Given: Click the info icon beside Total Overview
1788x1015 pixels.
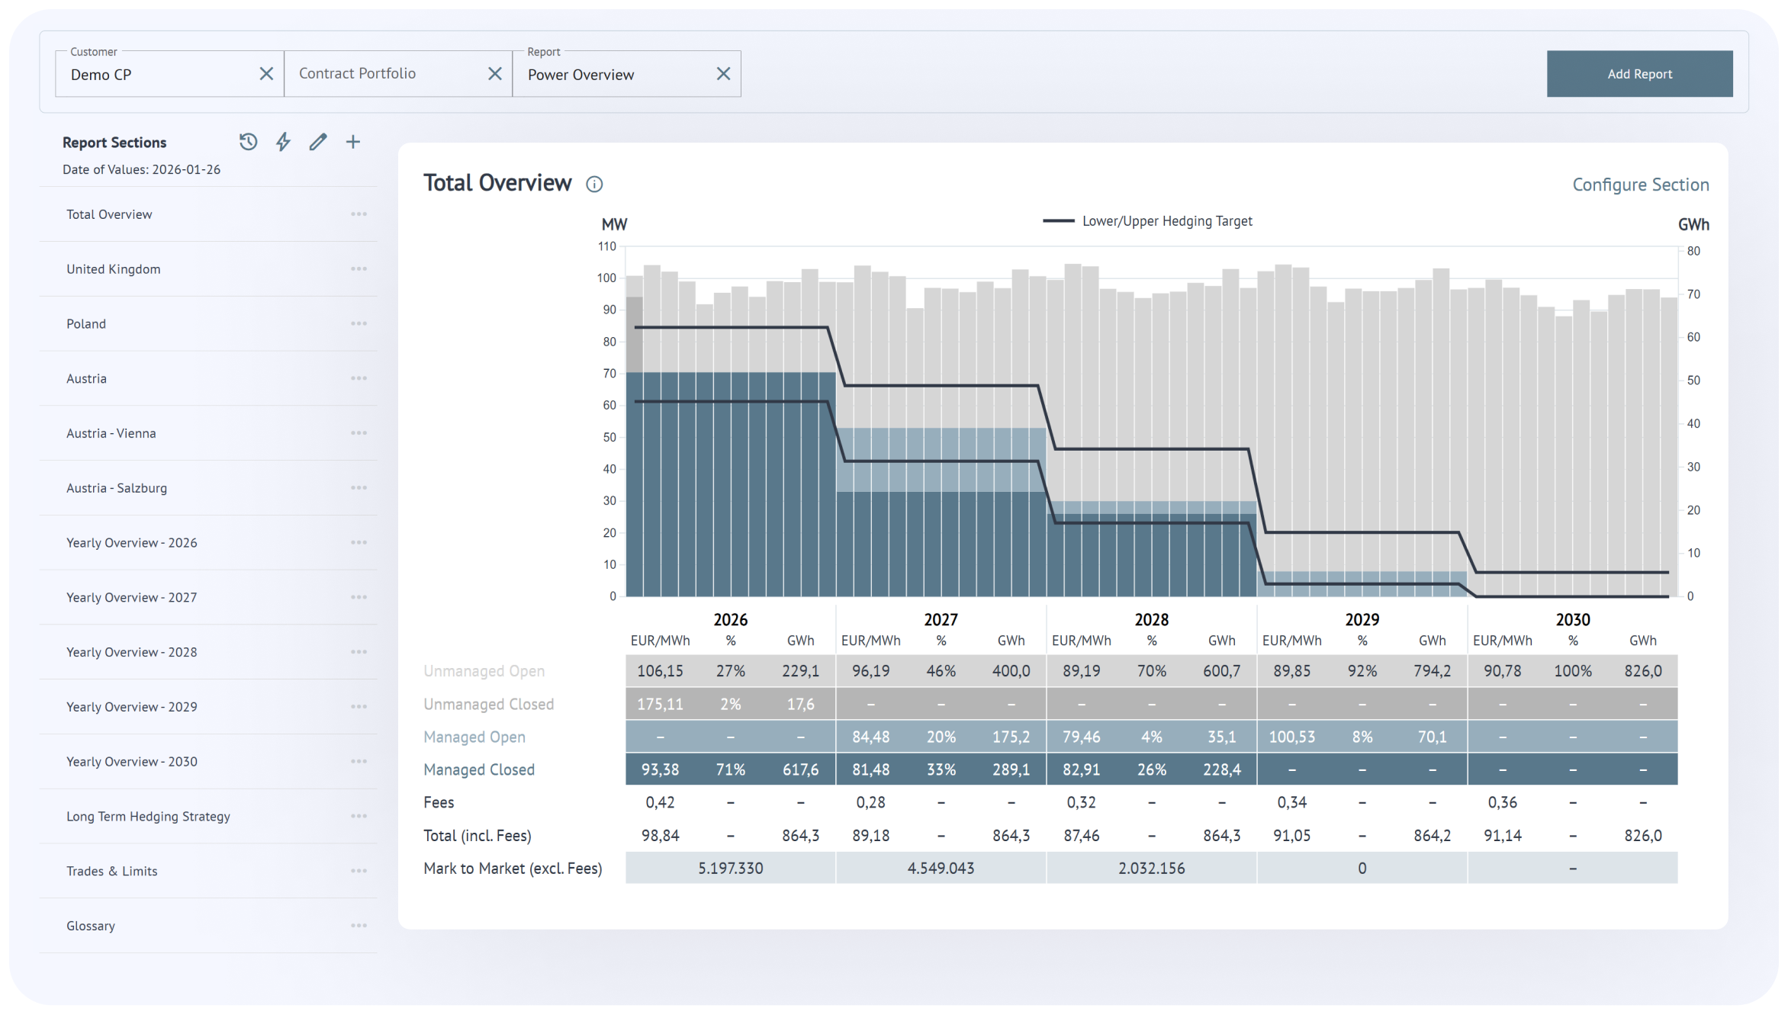Looking at the screenshot, I should point(594,185).
